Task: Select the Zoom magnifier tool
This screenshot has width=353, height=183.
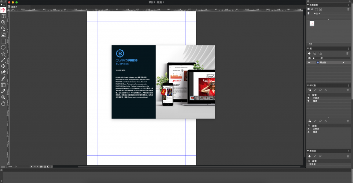Action: (x=3, y=97)
